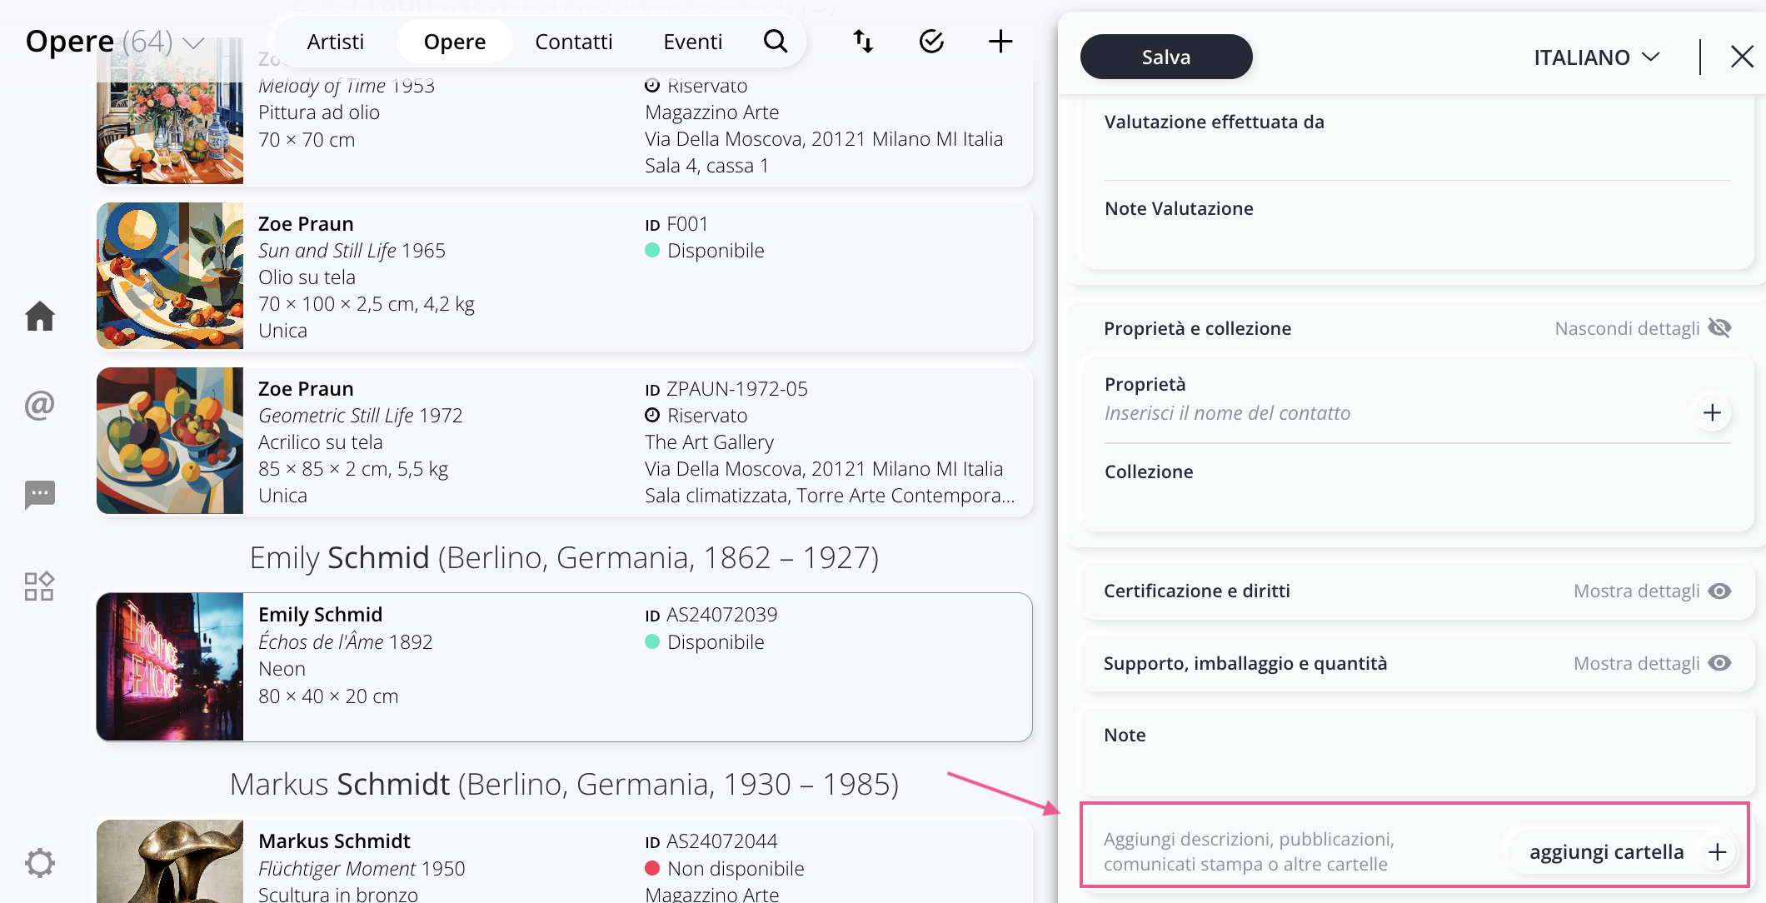This screenshot has width=1766, height=903.
Task: Show Certificazione e diritti details
Action: (1651, 591)
